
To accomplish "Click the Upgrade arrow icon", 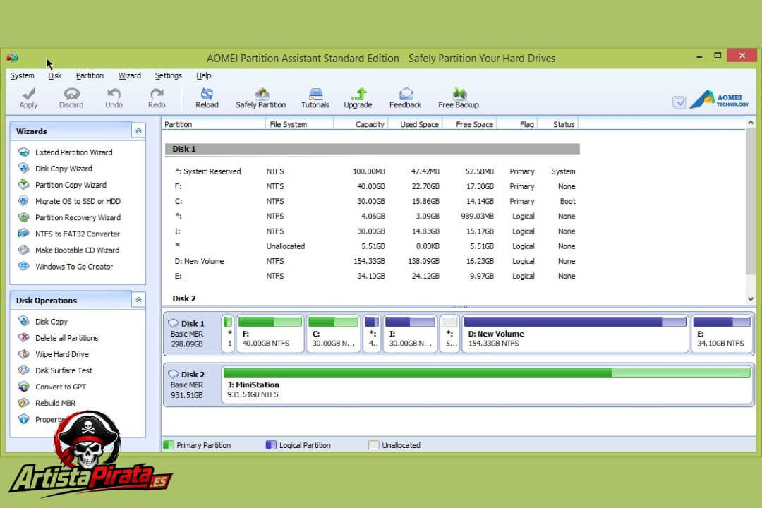I will click(x=358, y=97).
